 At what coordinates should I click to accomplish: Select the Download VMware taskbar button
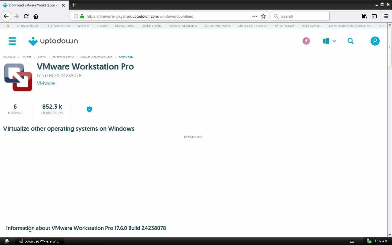(40, 241)
